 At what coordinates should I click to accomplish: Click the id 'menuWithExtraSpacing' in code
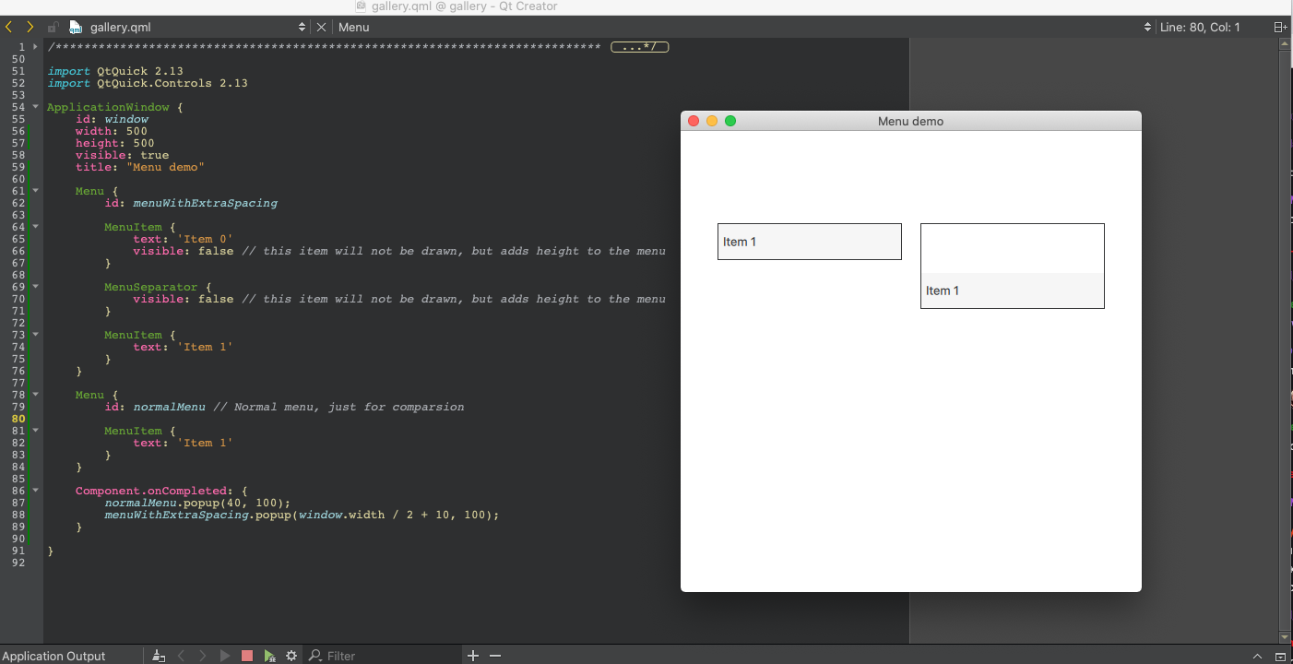pos(205,203)
